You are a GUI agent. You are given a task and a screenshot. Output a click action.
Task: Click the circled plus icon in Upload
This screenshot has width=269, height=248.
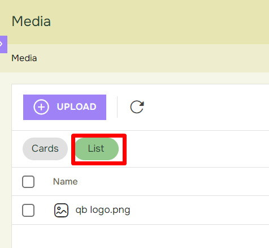(x=41, y=107)
